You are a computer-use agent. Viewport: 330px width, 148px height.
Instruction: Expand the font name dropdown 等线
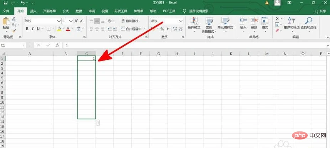click(59, 21)
